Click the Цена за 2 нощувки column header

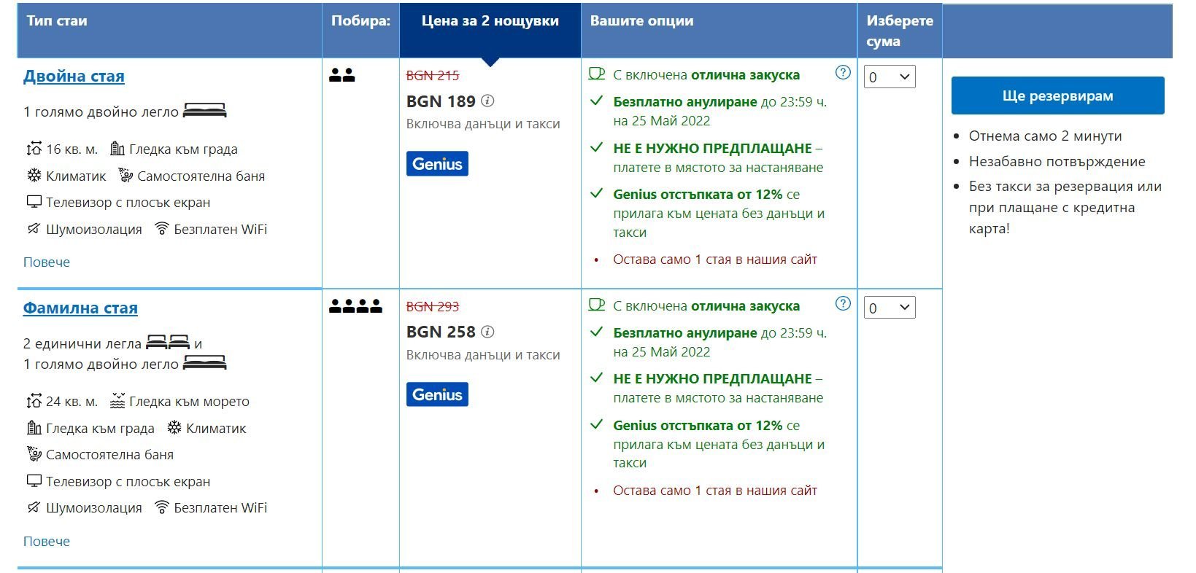pyautogui.click(x=490, y=21)
